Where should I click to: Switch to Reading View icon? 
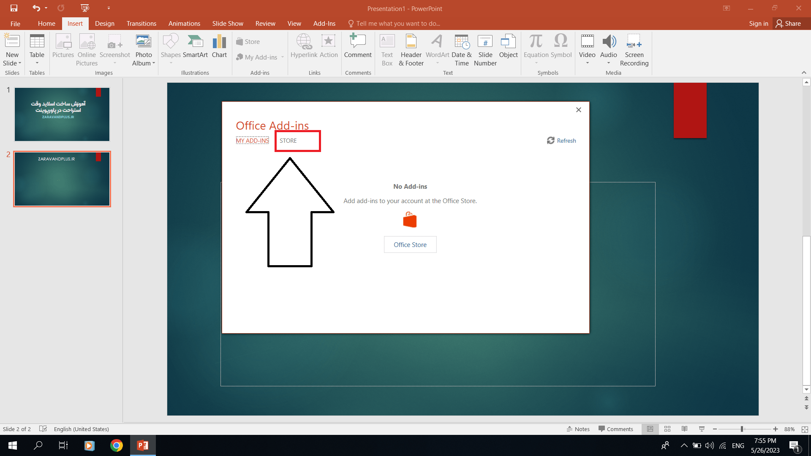[685, 429]
